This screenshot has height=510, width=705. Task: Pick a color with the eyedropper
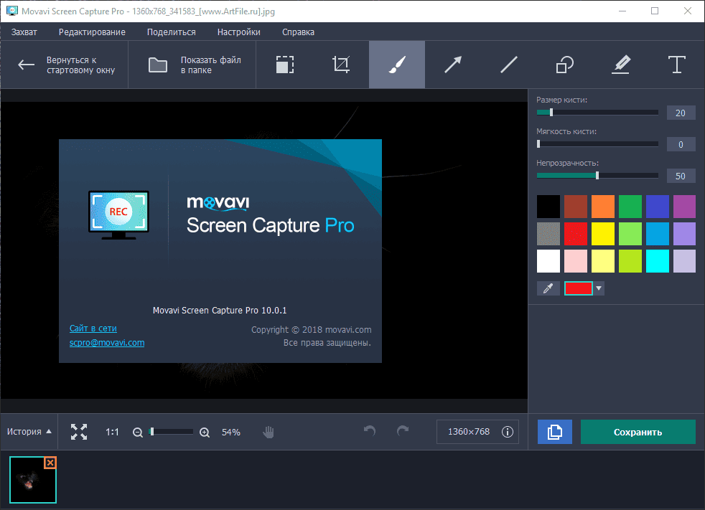[x=548, y=288]
